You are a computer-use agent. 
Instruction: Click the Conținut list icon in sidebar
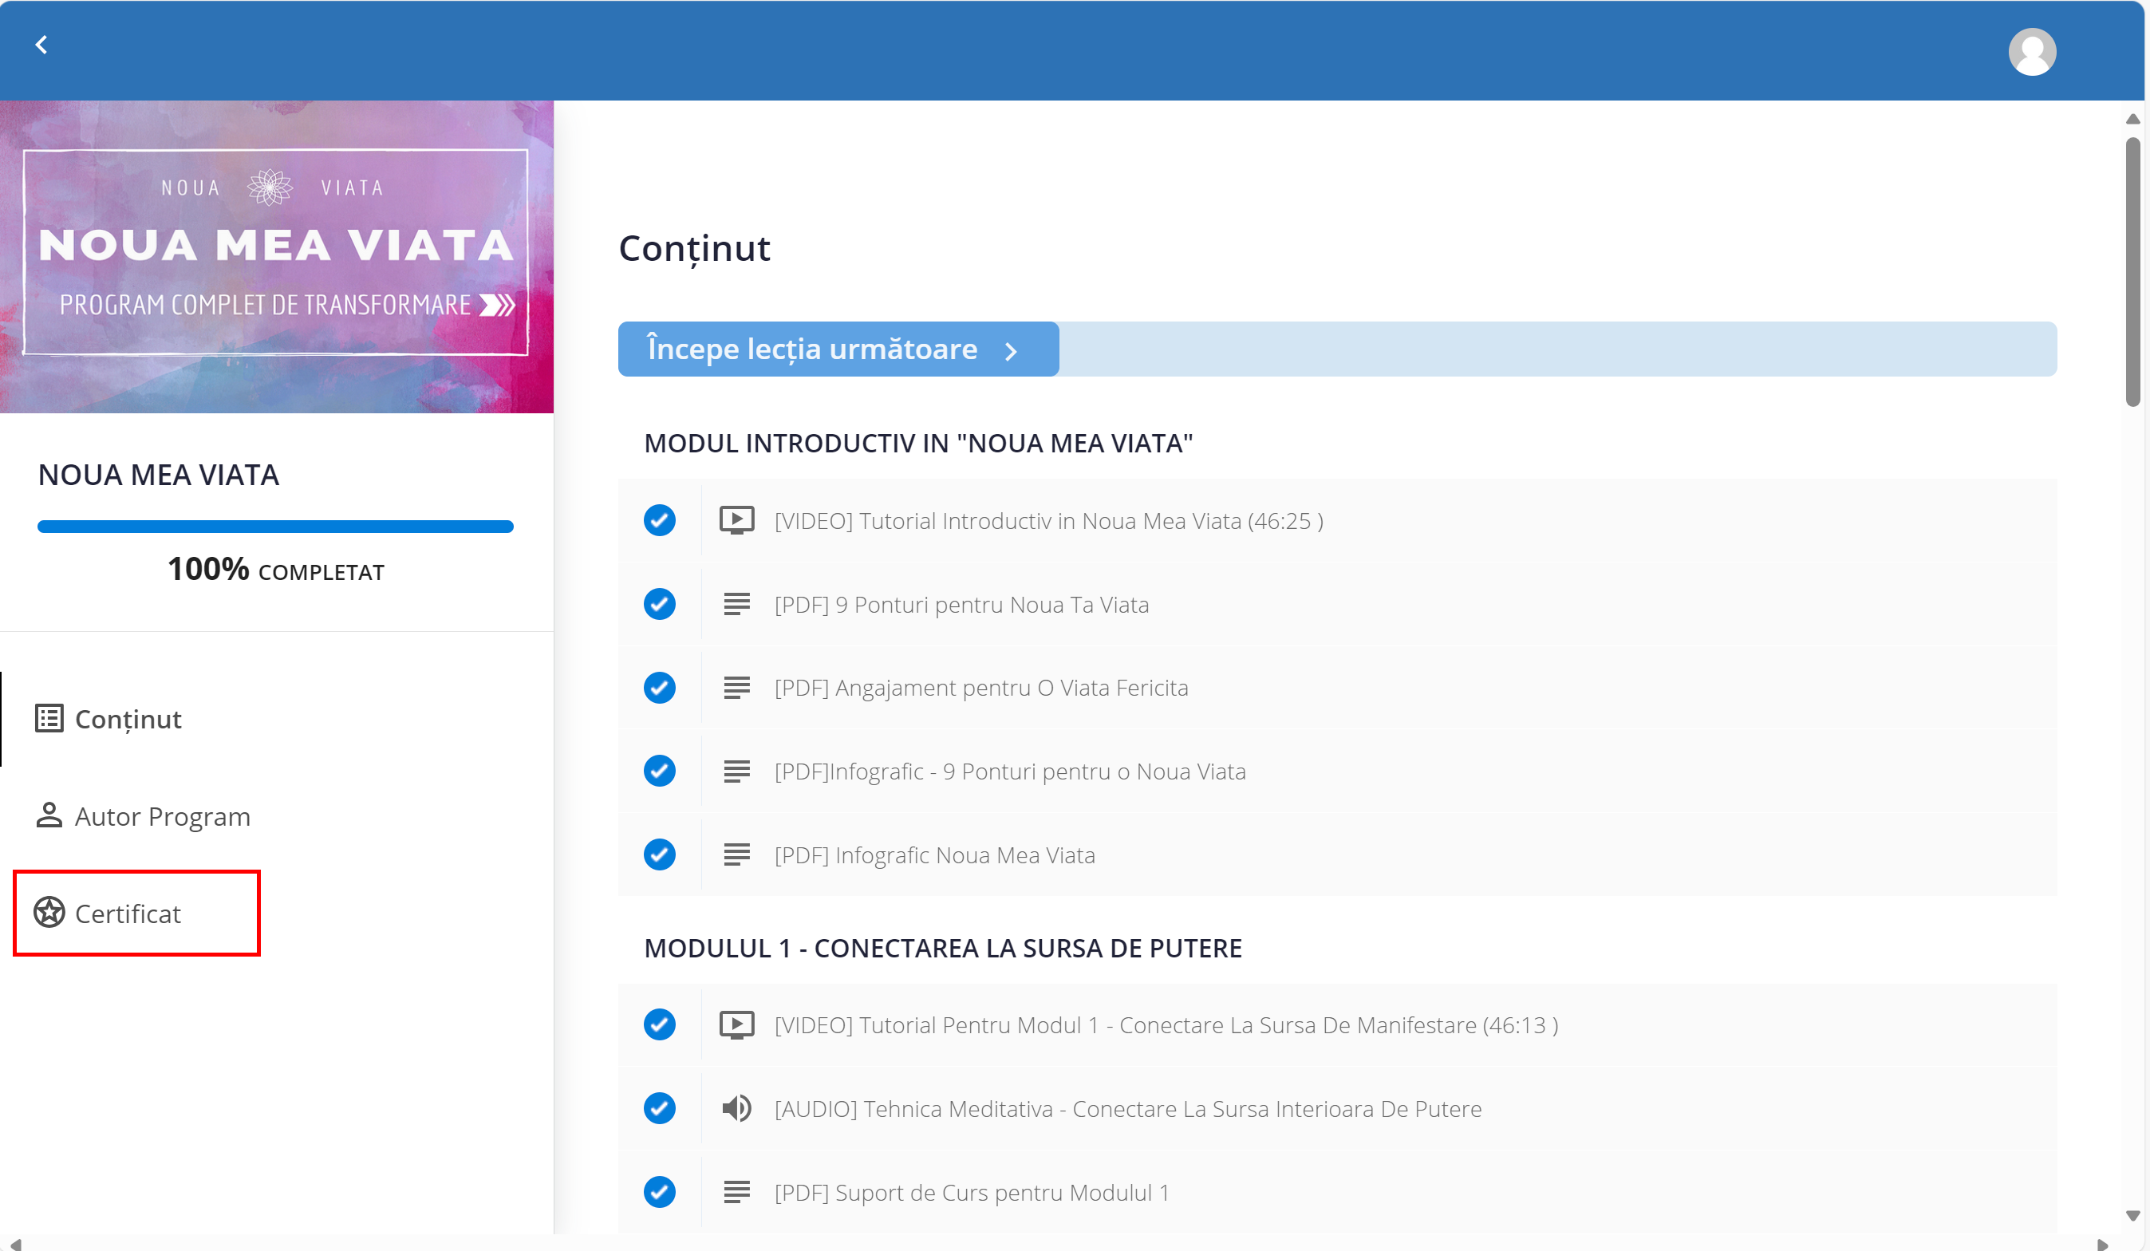pos(49,719)
